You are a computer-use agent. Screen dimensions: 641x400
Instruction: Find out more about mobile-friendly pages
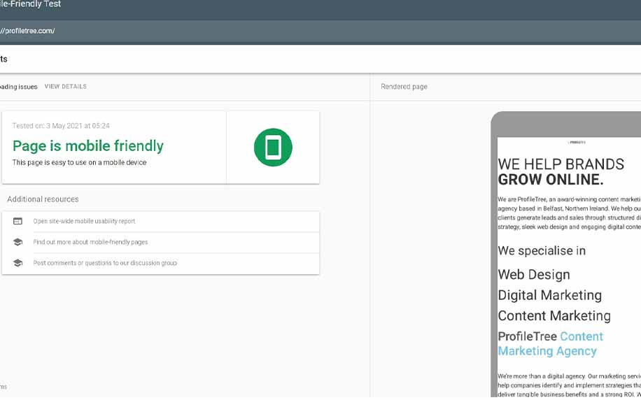[x=90, y=242]
